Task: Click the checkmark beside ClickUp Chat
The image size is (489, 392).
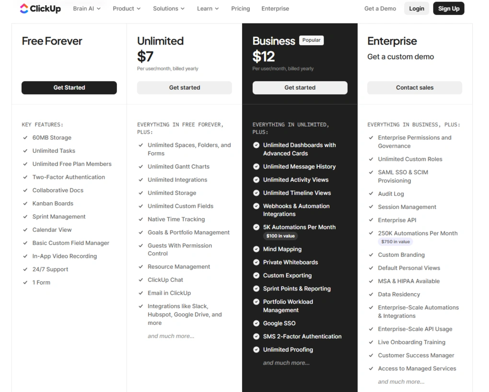Action: click(140, 280)
